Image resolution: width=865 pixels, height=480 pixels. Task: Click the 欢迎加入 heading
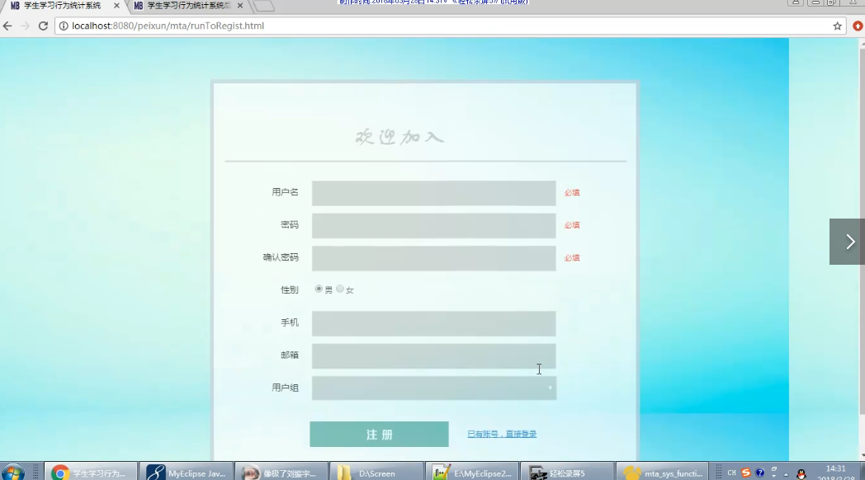click(x=400, y=136)
